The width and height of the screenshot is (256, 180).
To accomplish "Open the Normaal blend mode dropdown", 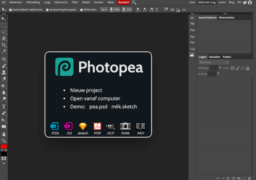I will click(214, 62).
